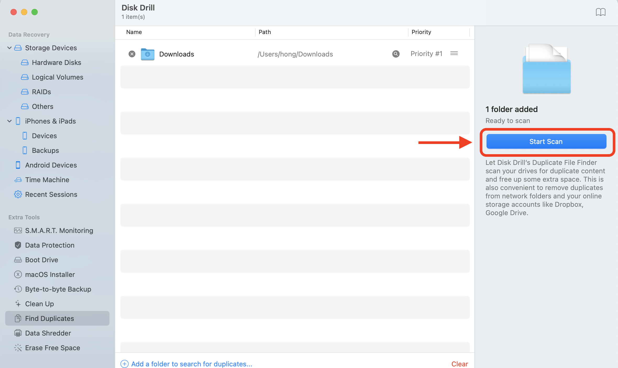Select Others under Storage Devices

[43, 107]
